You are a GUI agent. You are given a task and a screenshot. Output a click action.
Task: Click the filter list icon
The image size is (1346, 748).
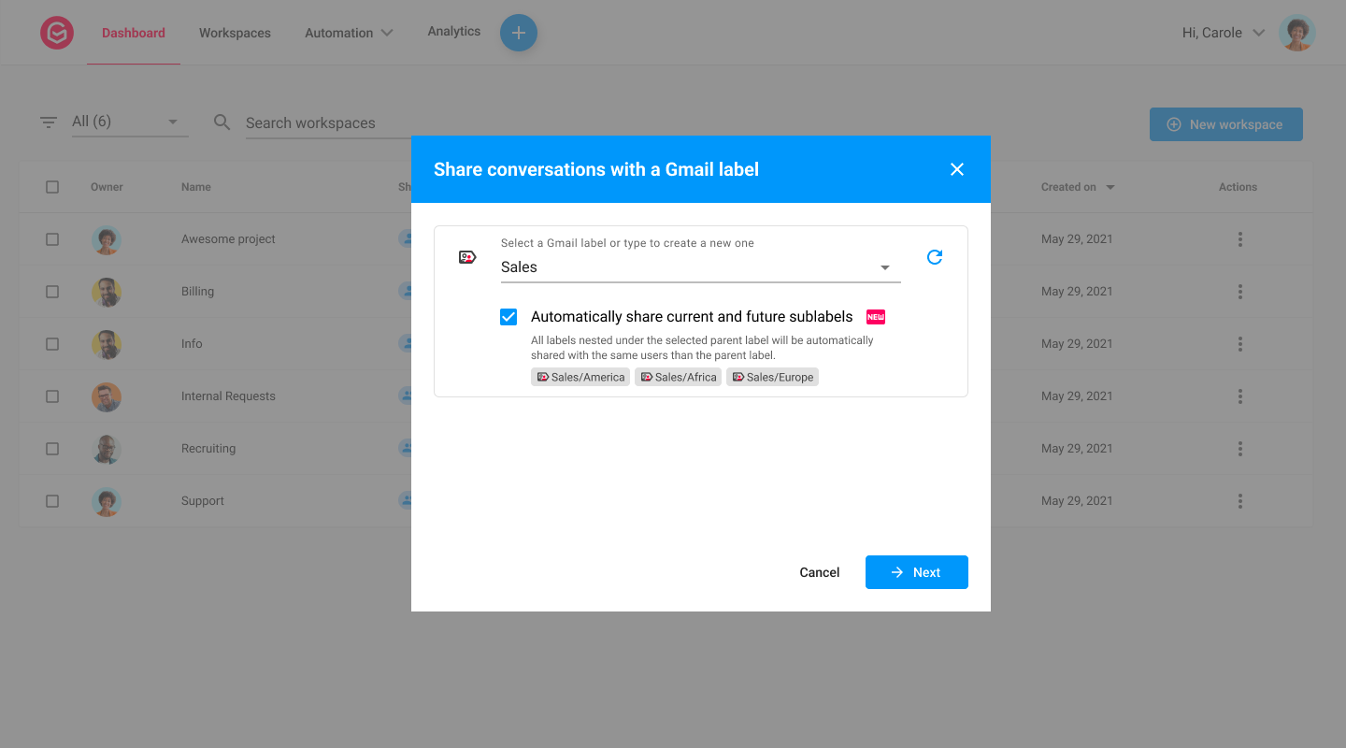click(49, 122)
